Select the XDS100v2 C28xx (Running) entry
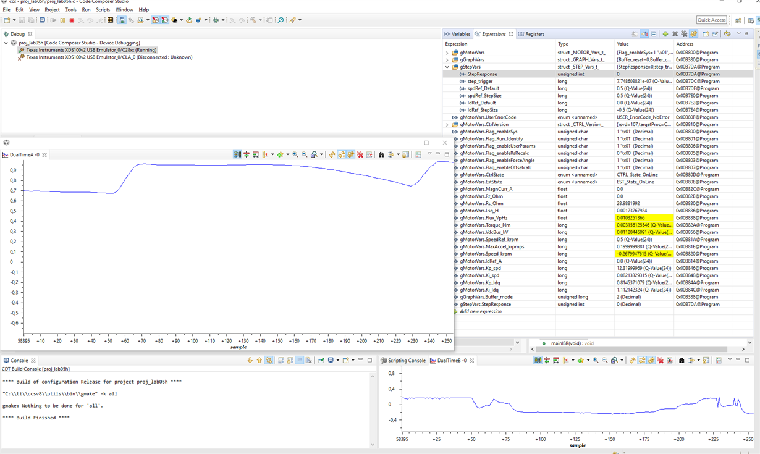The width and height of the screenshot is (760, 454). (91, 50)
